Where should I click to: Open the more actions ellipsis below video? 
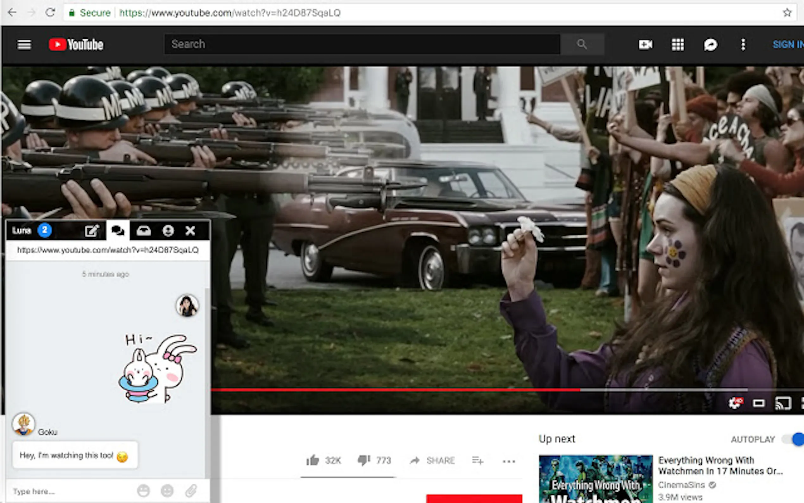coord(509,462)
